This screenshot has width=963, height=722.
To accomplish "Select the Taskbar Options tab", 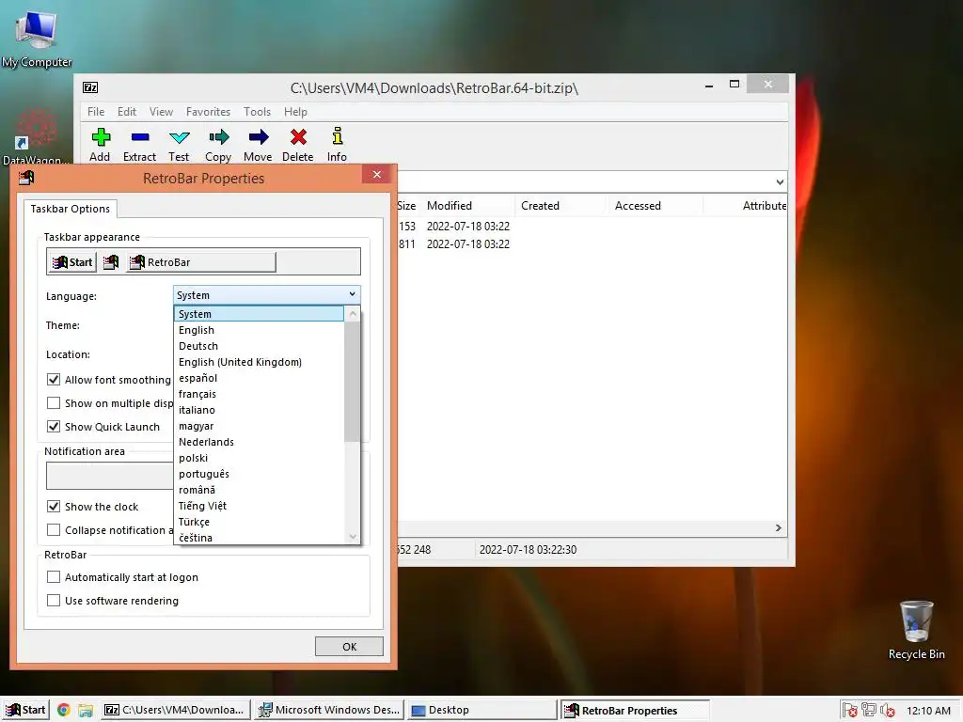I will tap(70, 209).
